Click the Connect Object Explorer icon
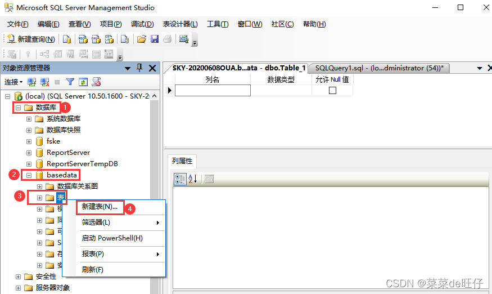 (31, 82)
